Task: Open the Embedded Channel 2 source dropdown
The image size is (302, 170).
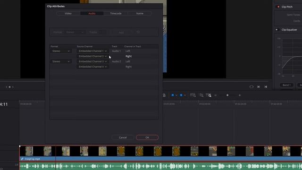Action: coord(92,56)
